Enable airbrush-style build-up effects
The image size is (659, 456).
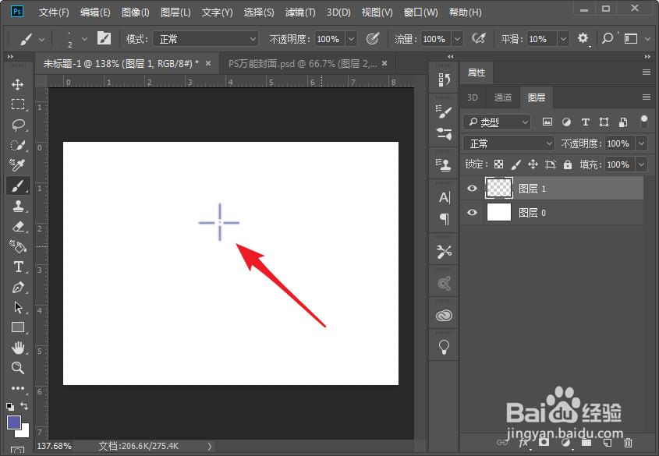point(478,39)
